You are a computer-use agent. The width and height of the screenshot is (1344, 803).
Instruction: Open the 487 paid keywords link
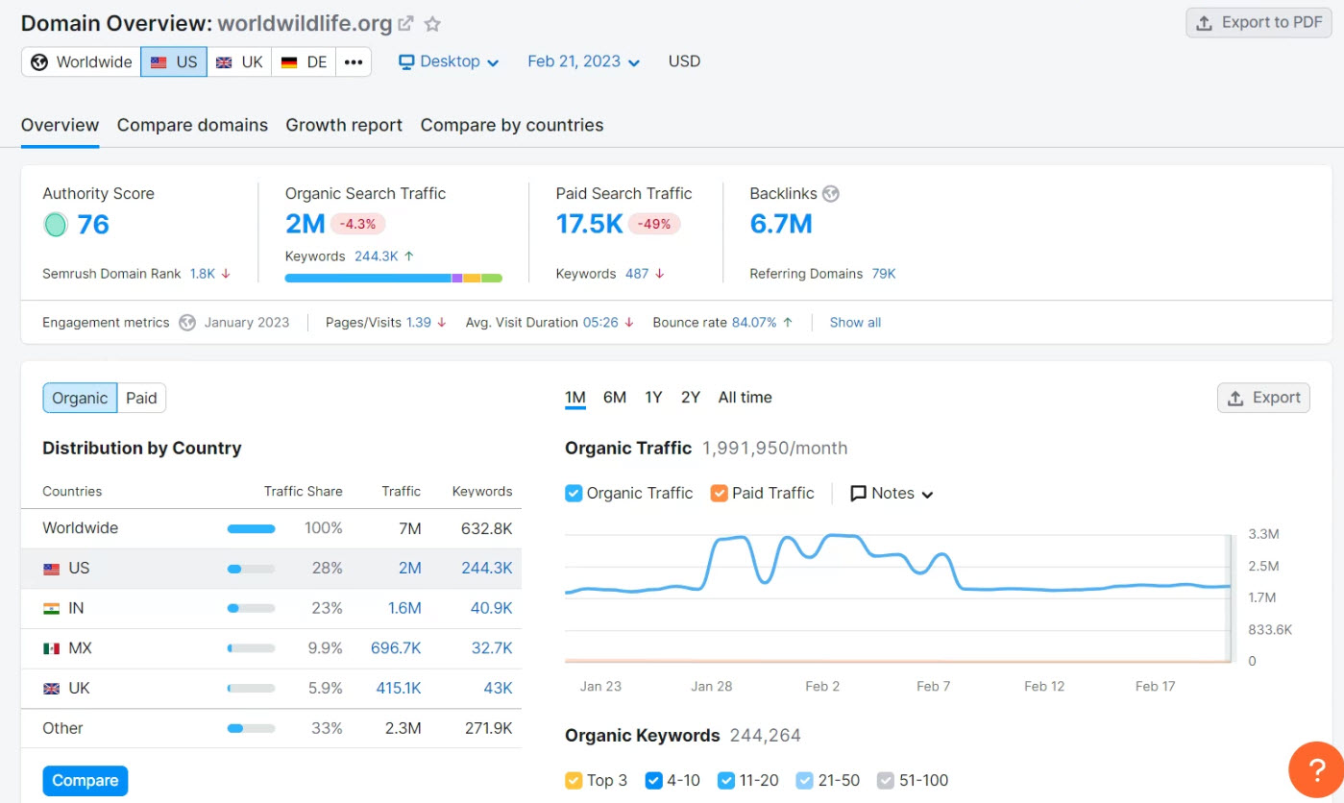637,274
